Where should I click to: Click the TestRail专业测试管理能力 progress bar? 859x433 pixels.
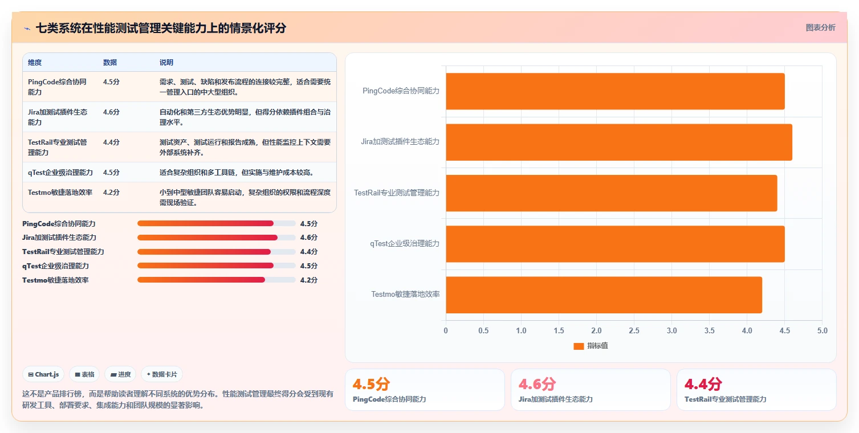(x=216, y=252)
